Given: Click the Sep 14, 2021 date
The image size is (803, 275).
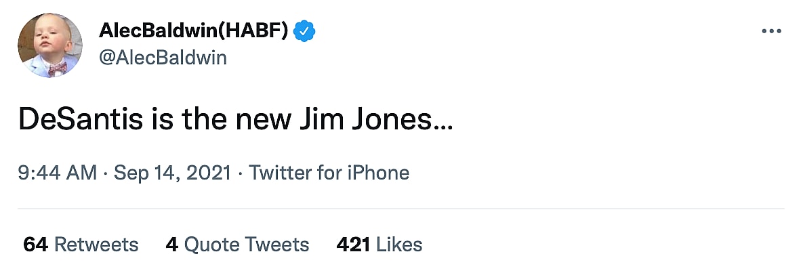Looking at the screenshot, I should point(172,173).
